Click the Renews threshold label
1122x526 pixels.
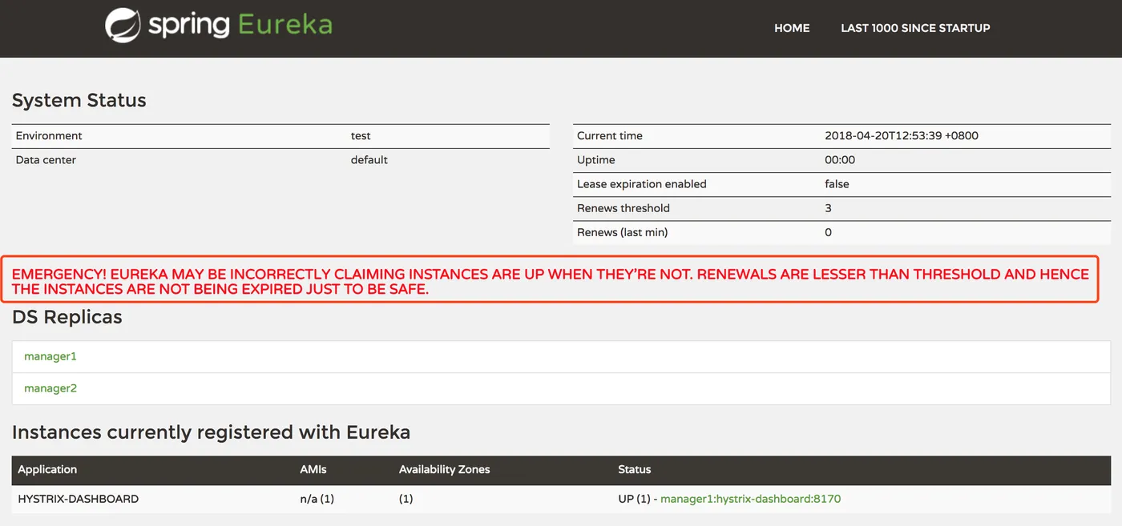[x=624, y=208]
